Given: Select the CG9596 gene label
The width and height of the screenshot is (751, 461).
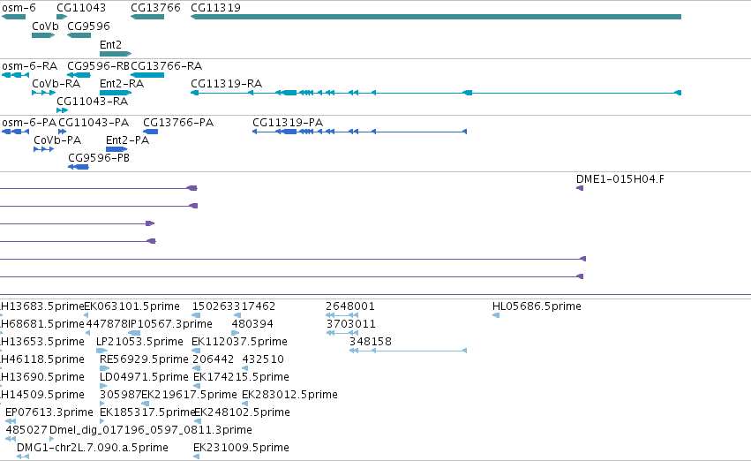Looking at the screenshot, I should pyautogui.click(x=88, y=26).
